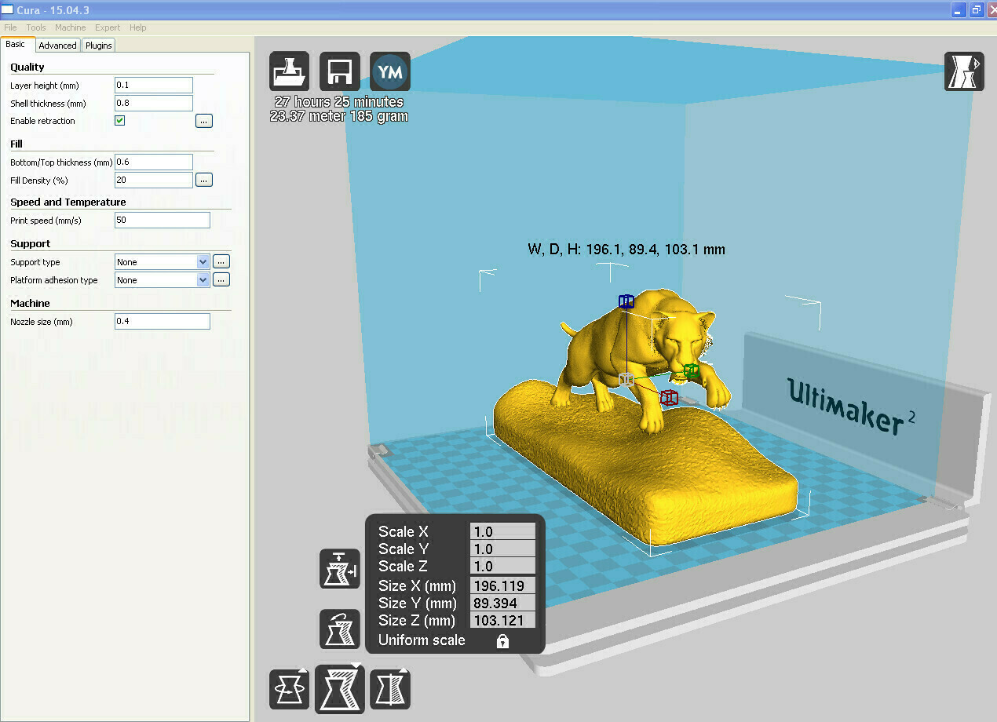This screenshot has height=722, width=997.
Task: Click the Layer height input field
Action: tap(154, 85)
